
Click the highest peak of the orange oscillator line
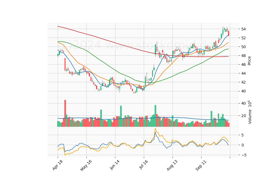coord(155,128)
